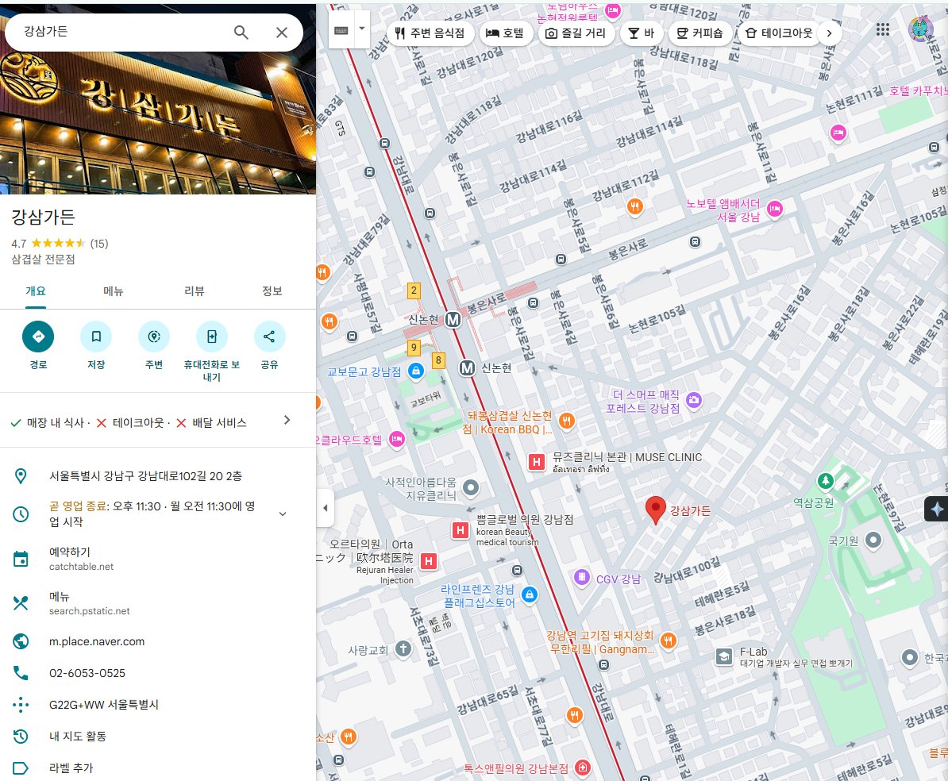Click the 톡스앤필의원 강남본점 marker
The width and height of the screenshot is (948, 781).
[582, 768]
